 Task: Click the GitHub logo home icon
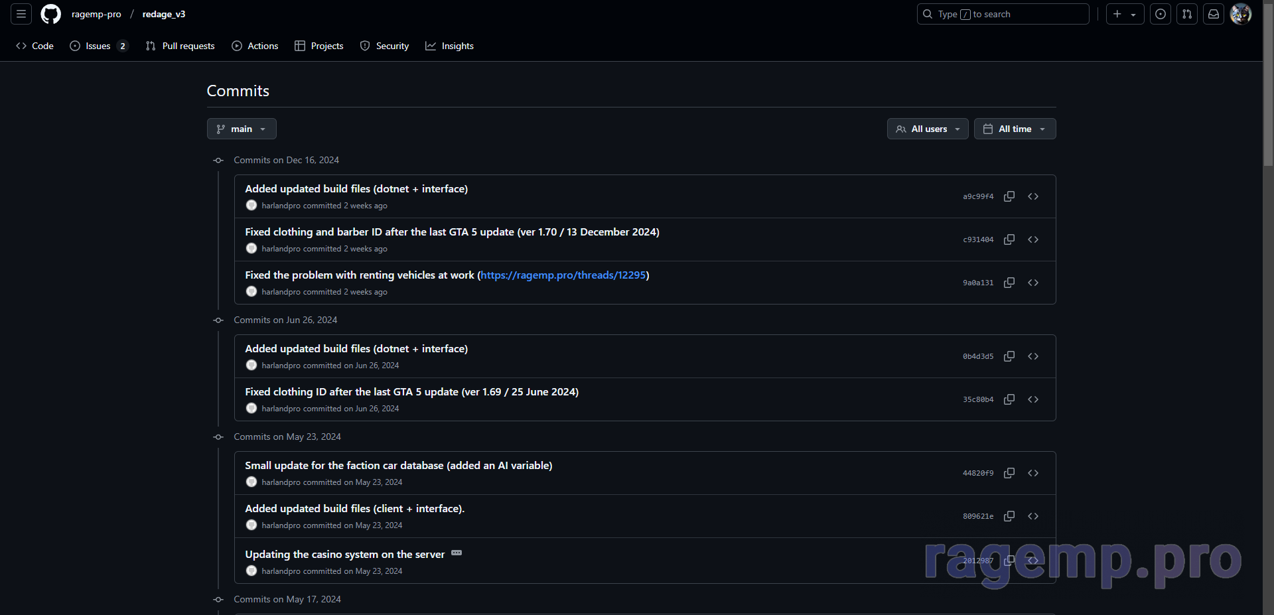pyautogui.click(x=50, y=14)
